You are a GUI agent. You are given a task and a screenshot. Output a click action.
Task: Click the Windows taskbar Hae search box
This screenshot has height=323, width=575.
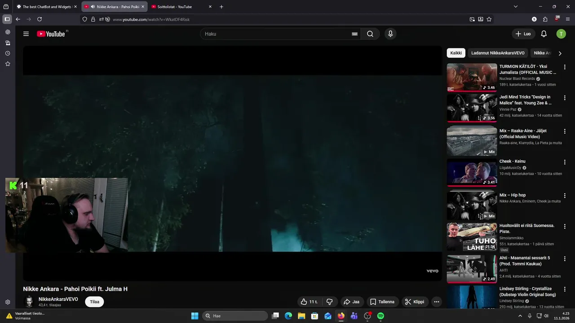tap(235, 316)
